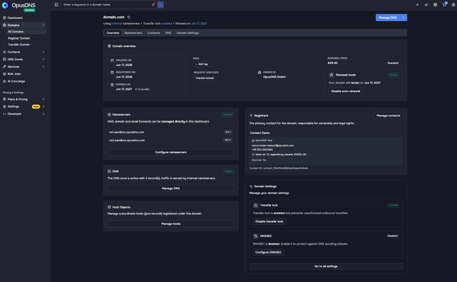457x282 pixels.
Task: Click the OpusDNS GmbH owner ID
Action: 274,77
